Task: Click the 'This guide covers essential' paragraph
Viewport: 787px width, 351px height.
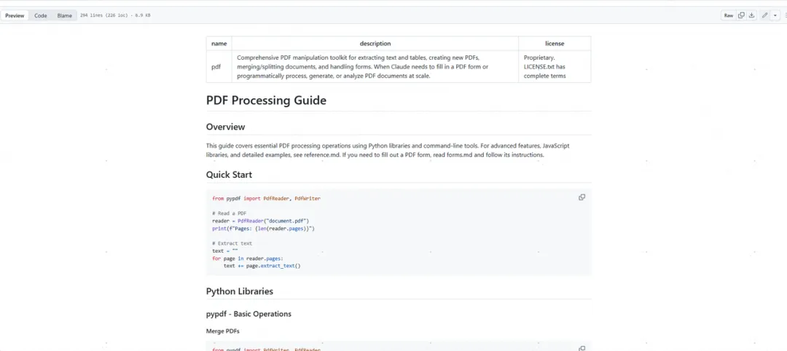Action: coord(388,151)
